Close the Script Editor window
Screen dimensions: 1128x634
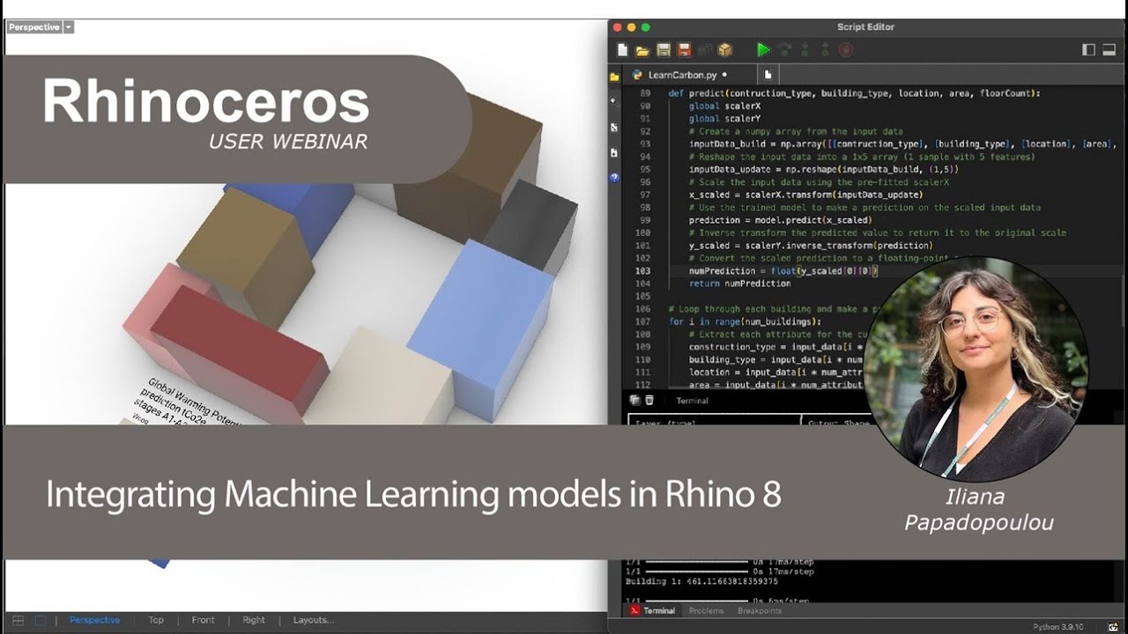618,27
